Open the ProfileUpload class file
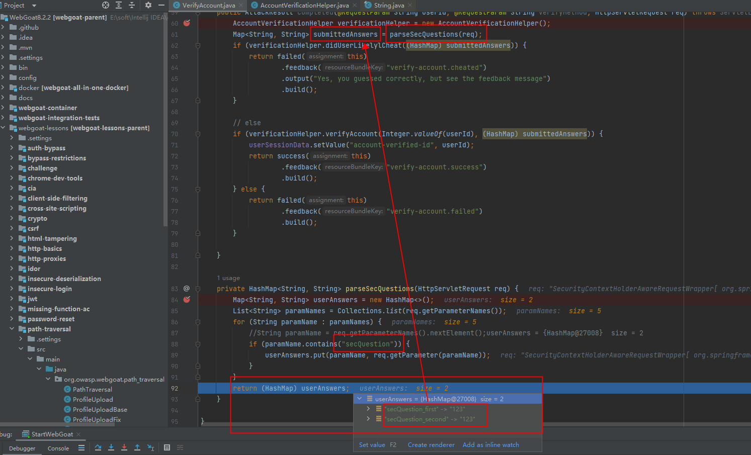 pos(93,399)
